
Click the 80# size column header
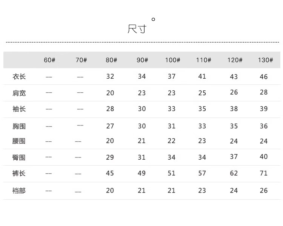111,60
